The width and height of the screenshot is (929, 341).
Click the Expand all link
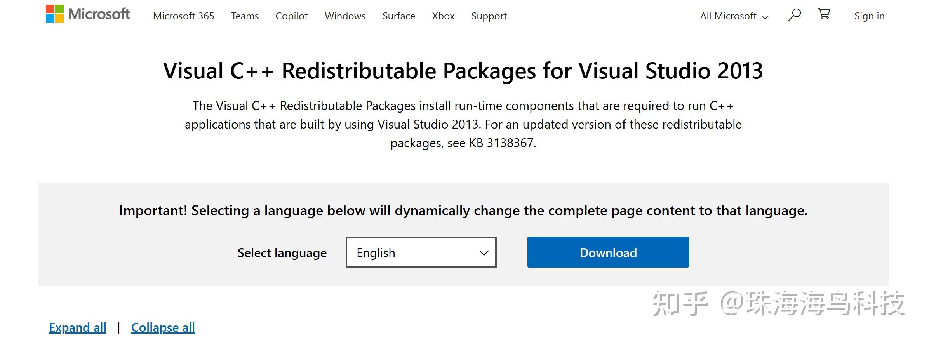77,327
